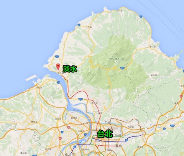
Task: Click the 臺北 city label
Action: (118, 146)
